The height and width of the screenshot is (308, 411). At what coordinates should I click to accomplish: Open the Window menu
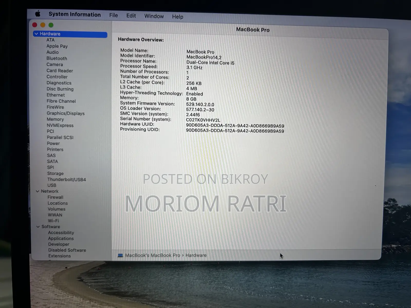point(154,16)
